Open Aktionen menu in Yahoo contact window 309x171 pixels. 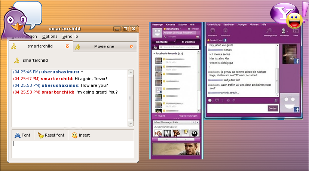tap(183, 25)
